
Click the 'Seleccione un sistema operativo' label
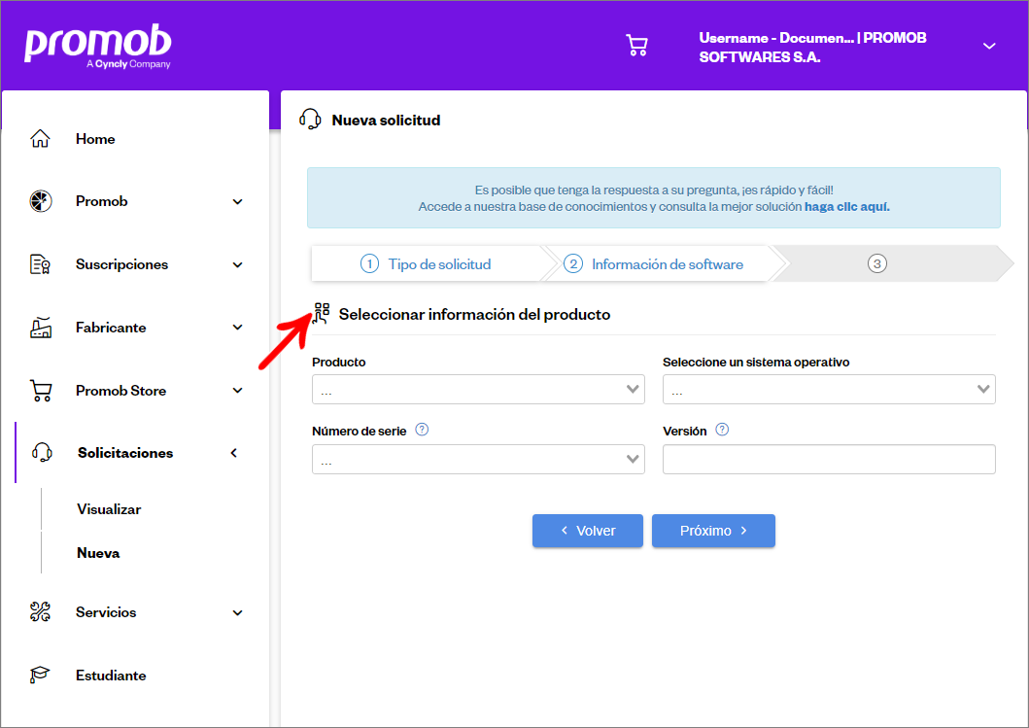click(756, 362)
